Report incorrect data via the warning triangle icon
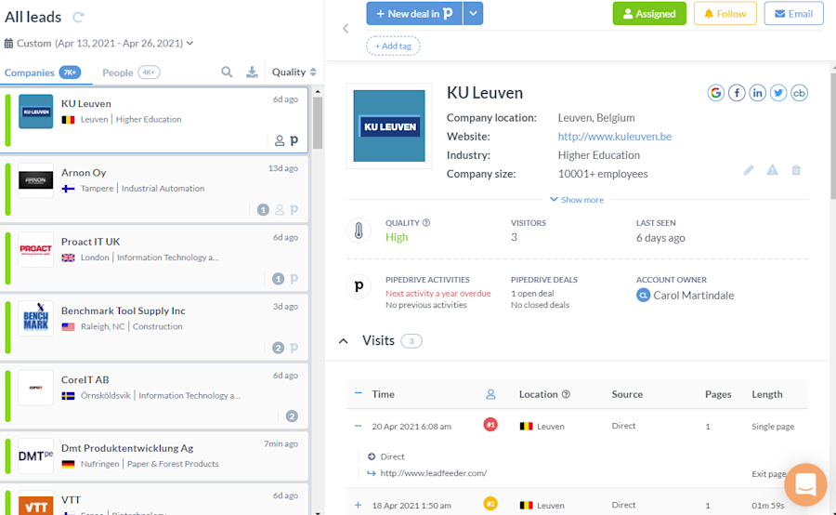 [772, 170]
